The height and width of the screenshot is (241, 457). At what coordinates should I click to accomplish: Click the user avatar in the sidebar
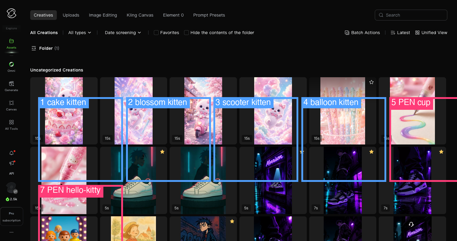tap(11, 188)
